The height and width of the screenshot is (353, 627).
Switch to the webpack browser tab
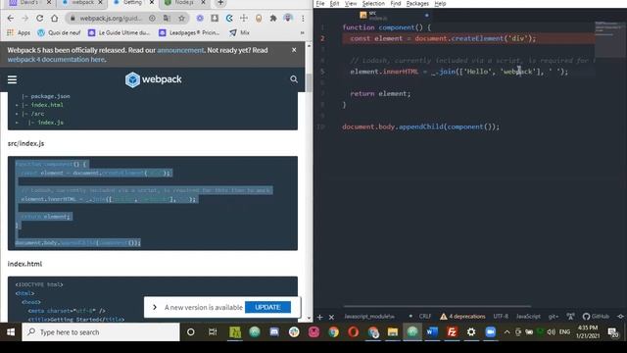(82, 3)
